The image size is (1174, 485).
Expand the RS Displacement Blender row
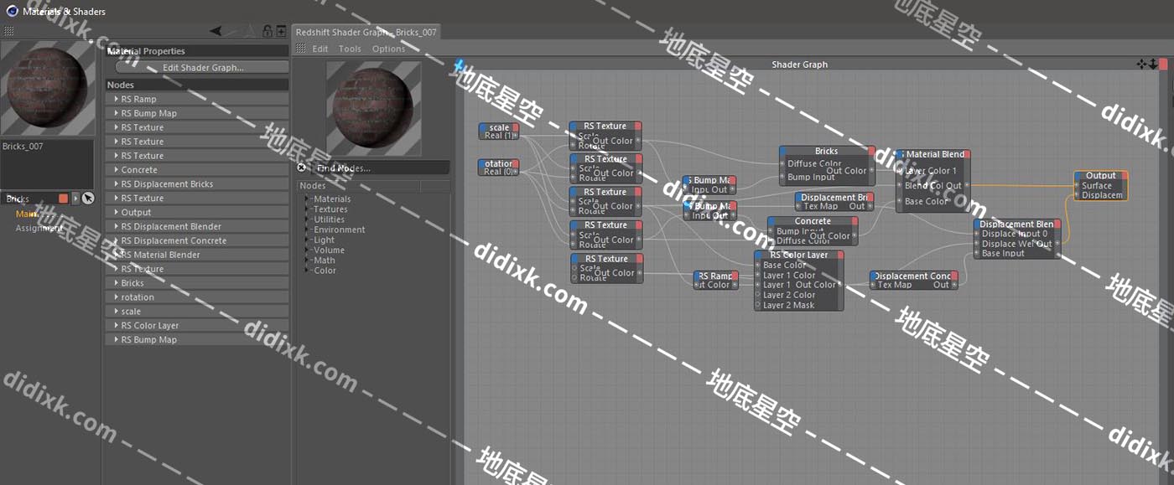click(x=116, y=226)
